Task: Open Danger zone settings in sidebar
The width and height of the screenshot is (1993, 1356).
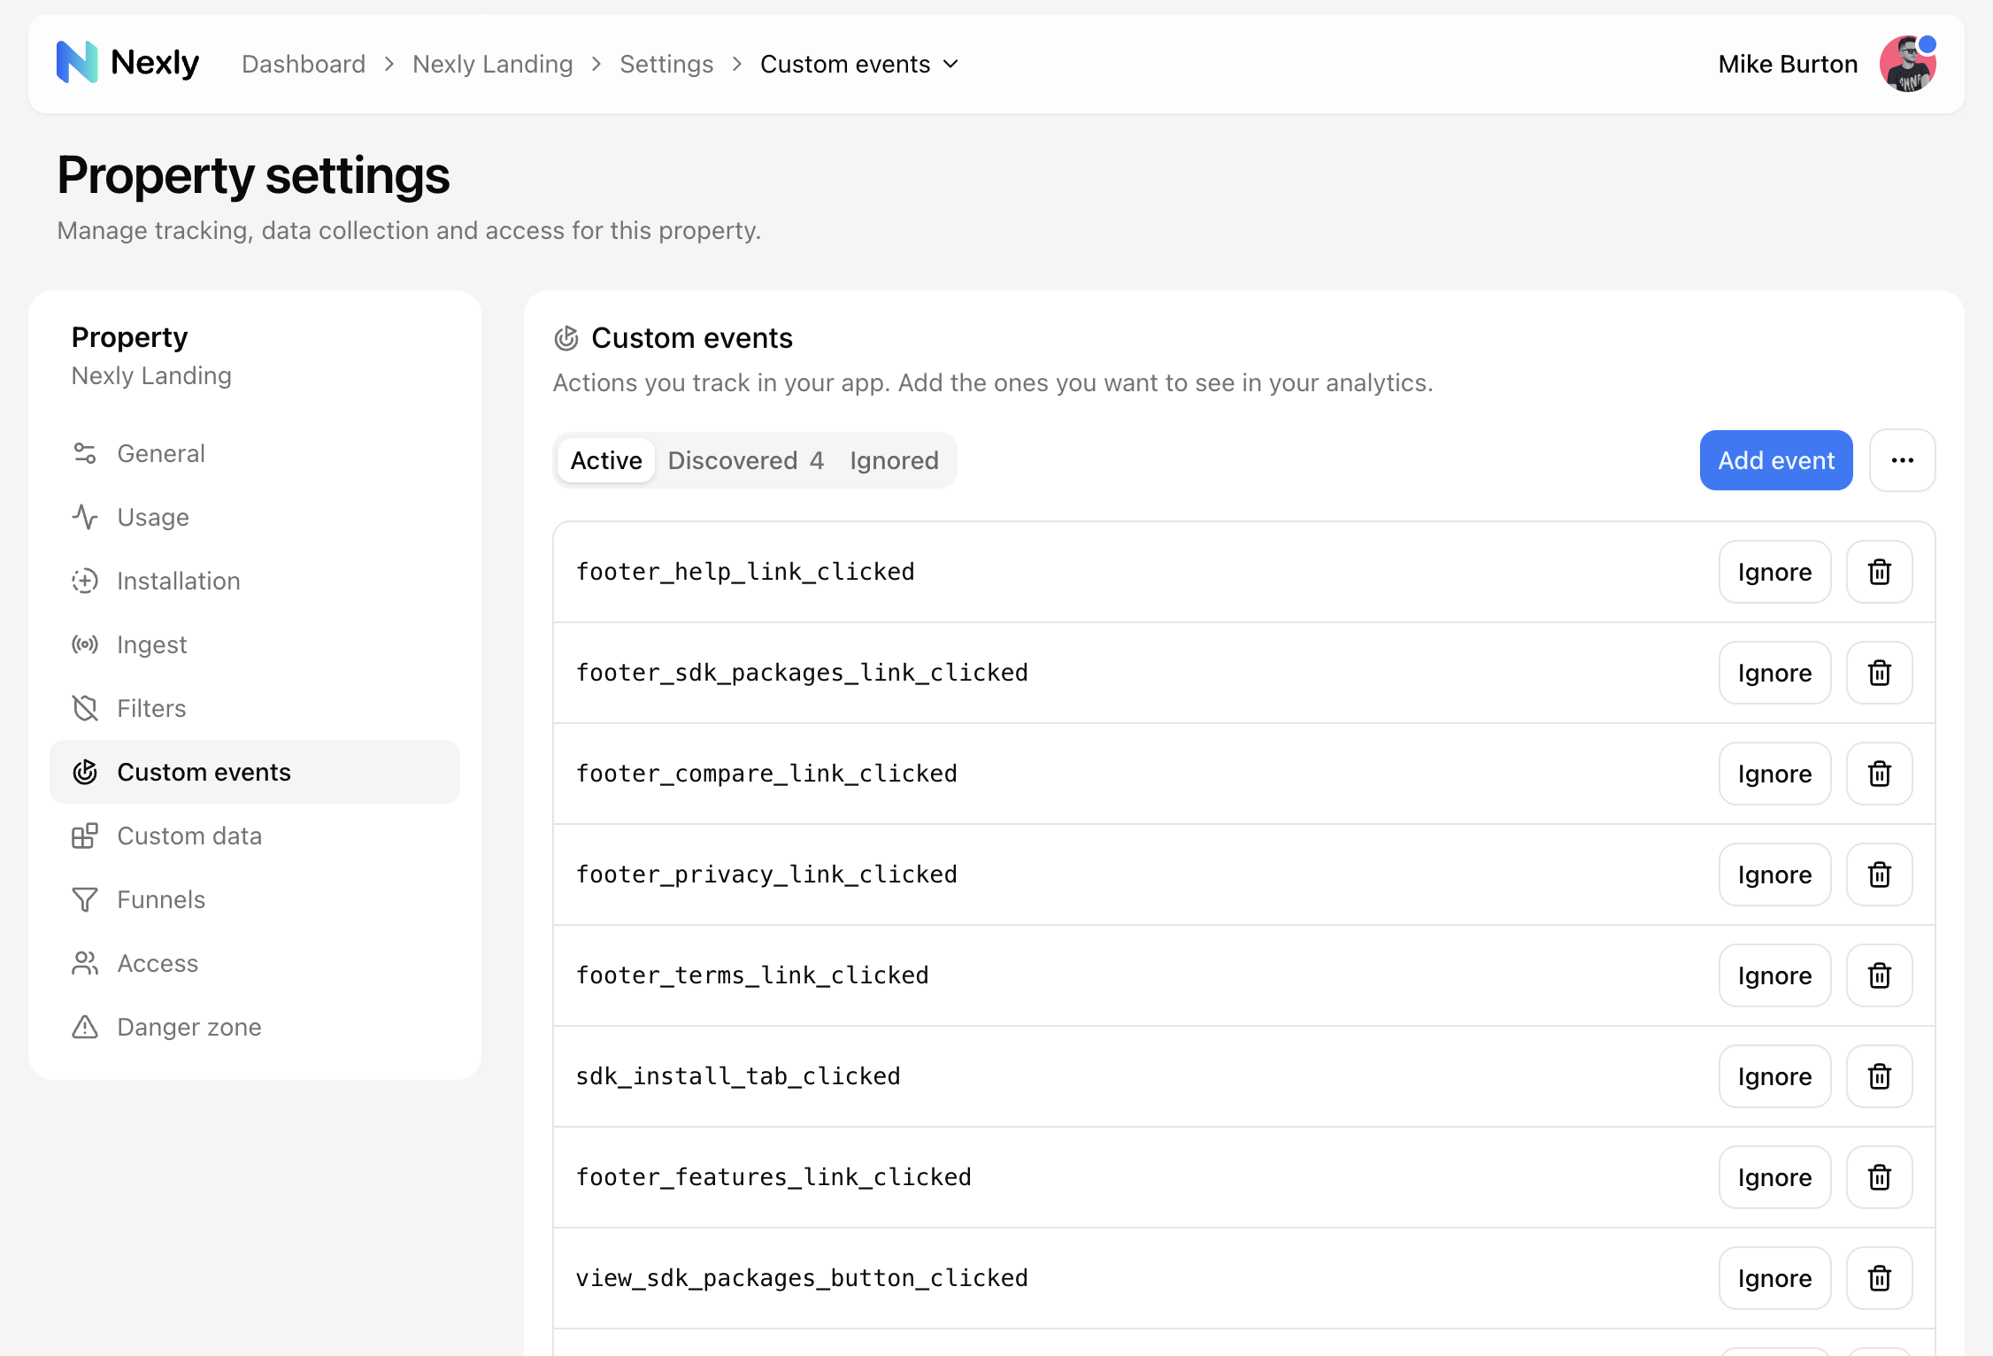Action: [255, 1027]
